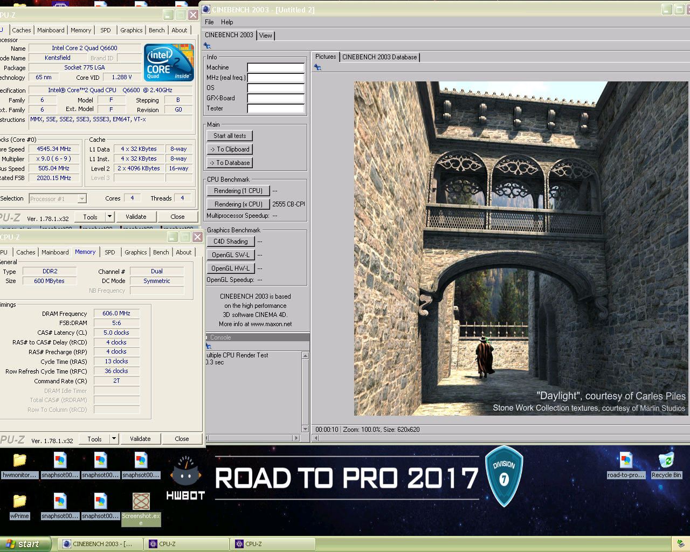Click the Intel Core 2 Quad logo

pos(169,63)
